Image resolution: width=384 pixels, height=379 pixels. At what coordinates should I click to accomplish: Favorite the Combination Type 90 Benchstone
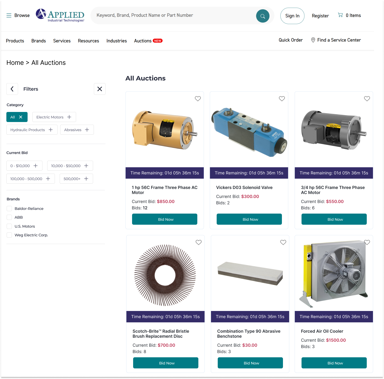pos(283,242)
